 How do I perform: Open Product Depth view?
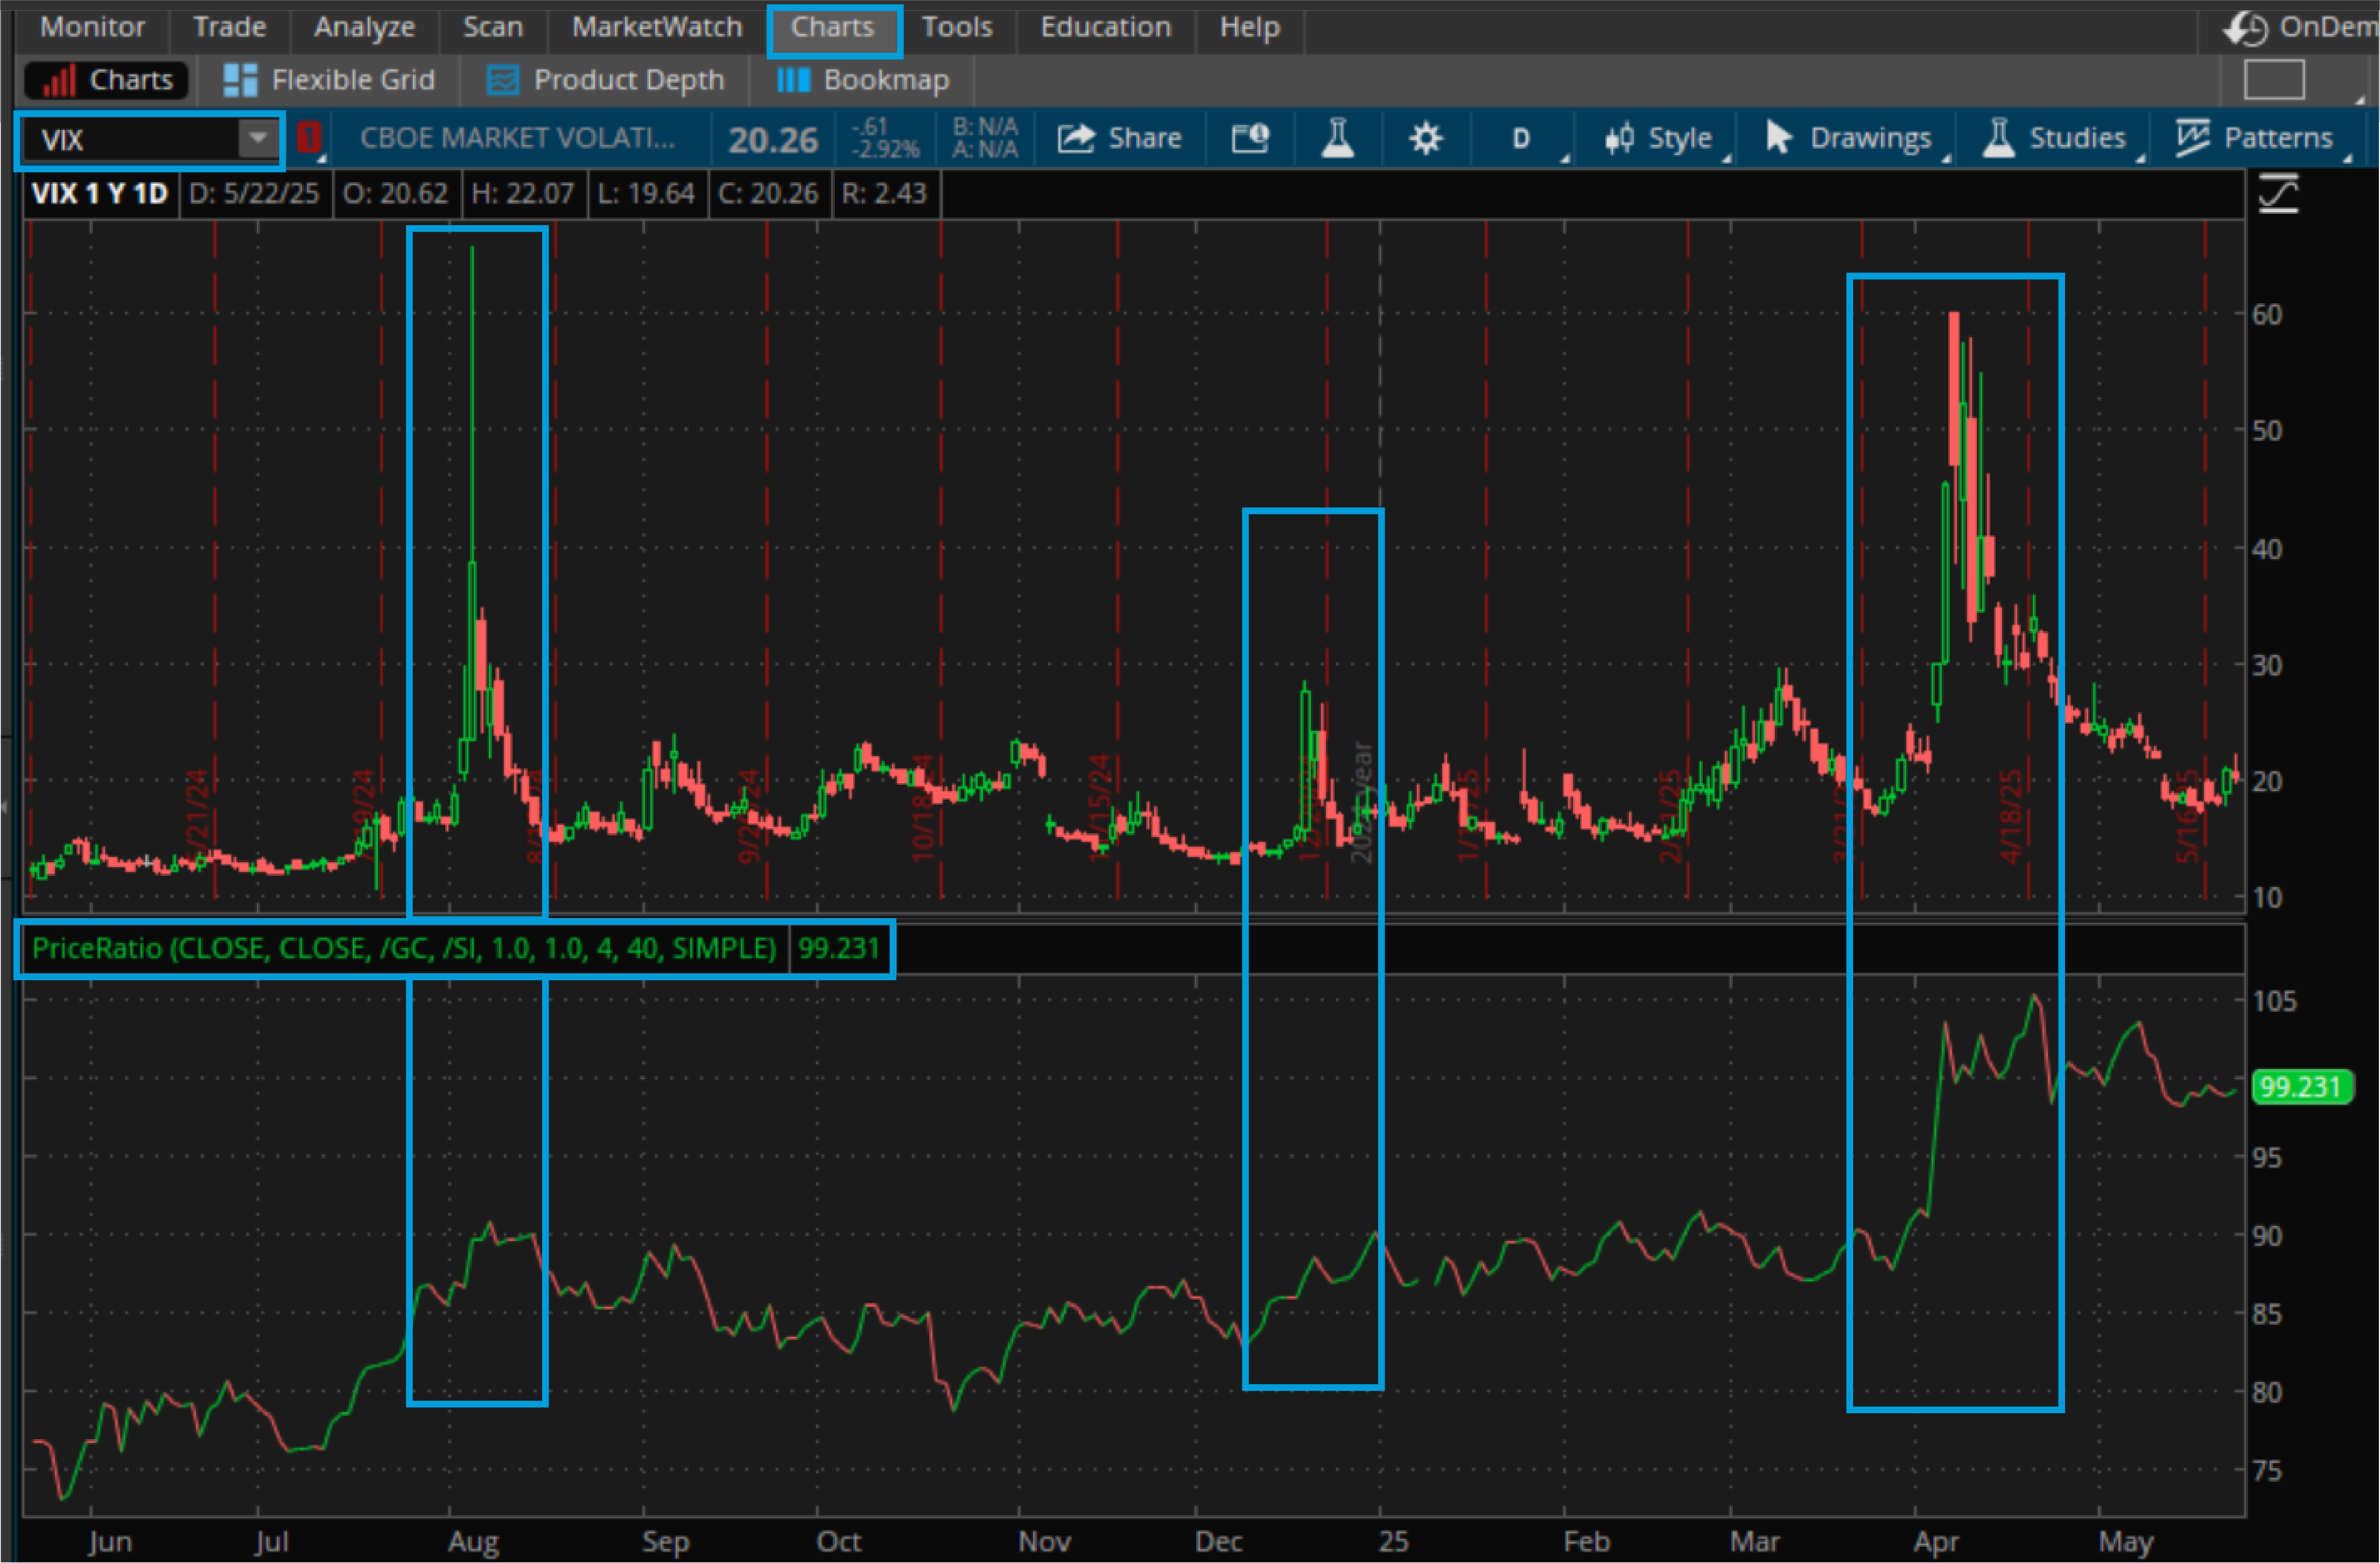pos(605,80)
